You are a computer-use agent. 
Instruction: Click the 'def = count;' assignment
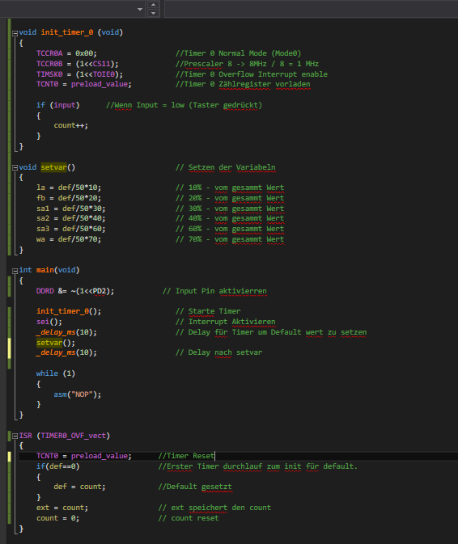click(79, 487)
